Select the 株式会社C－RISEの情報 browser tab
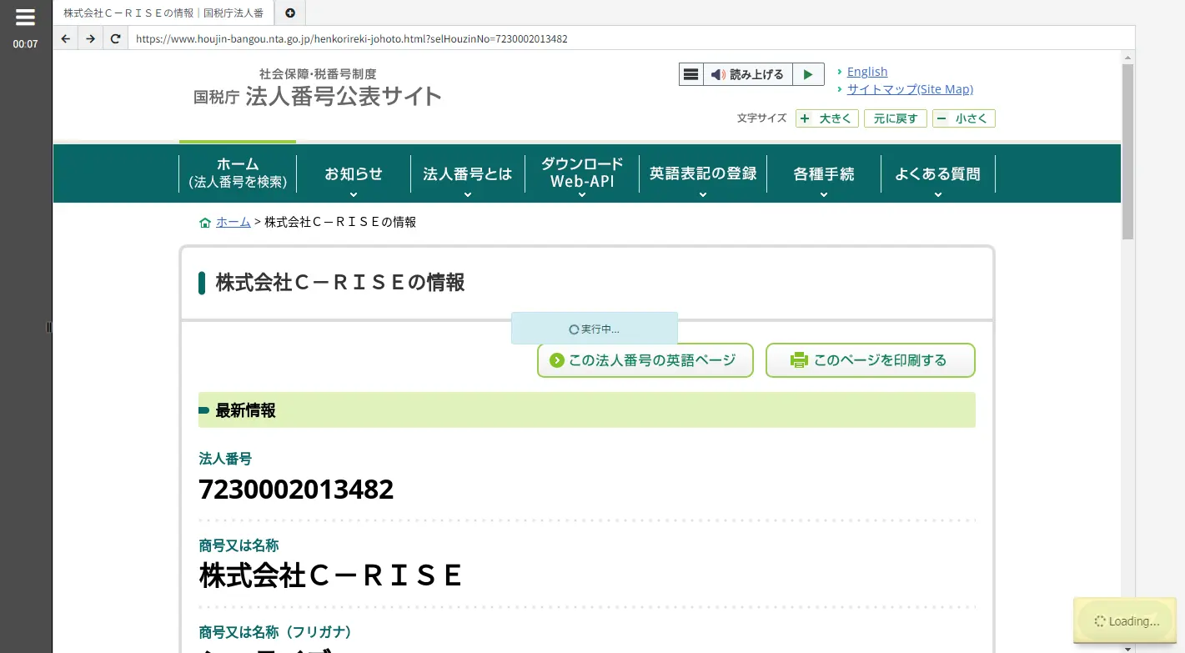 point(163,13)
